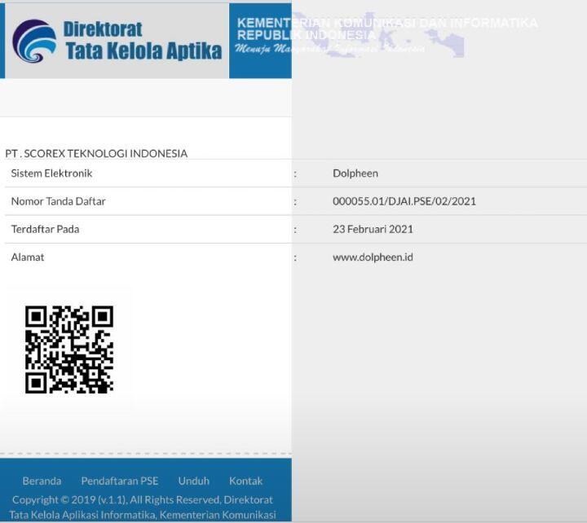Select the Dolpheen value

(x=355, y=174)
